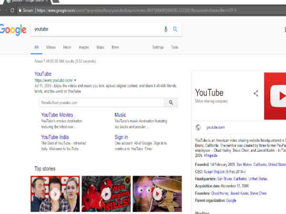Open the Images tab
Screen dimensions: 286x214
tap(84, 47)
